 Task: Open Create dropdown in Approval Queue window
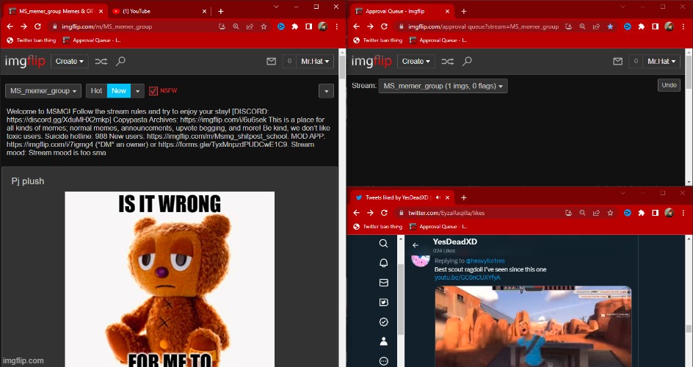click(x=416, y=62)
